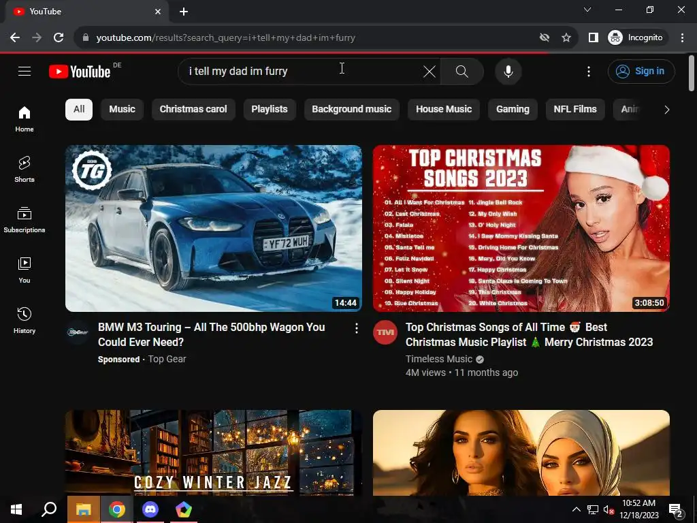Screen dimensions: 697x523
Task: Open the Timeless Music channel link
Action: click(439, 359)
